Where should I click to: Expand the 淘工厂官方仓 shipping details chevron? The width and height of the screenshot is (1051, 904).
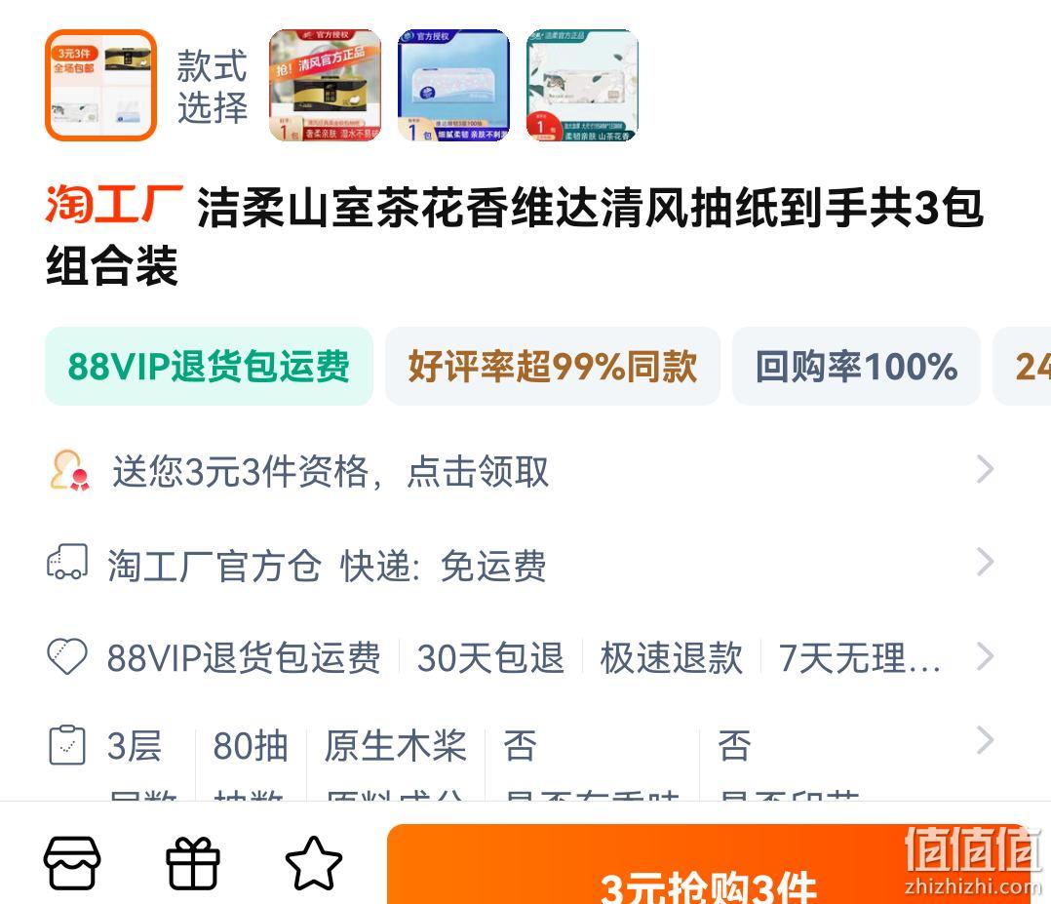[x=985, y=562]
